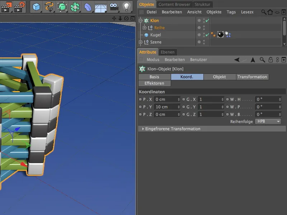Toggle Reihe visibility dots
The image size is (287, 215).
[x=204, y=28]
